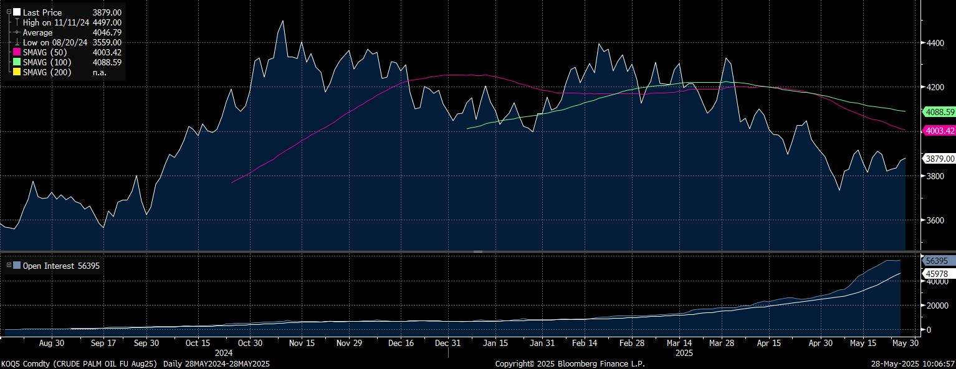Click the Low marker icon in legend

click(x=17, y=42)
